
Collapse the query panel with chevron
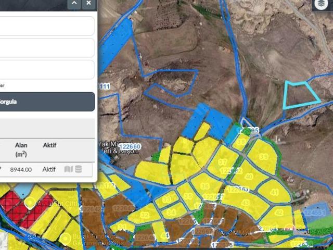74,4
